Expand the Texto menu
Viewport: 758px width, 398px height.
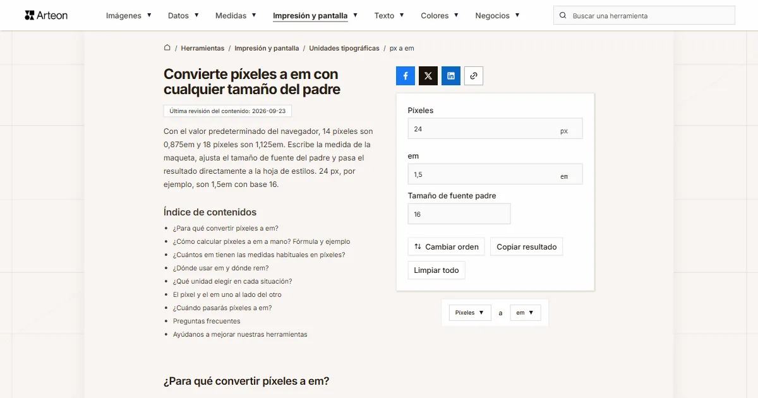pos(389,16)
